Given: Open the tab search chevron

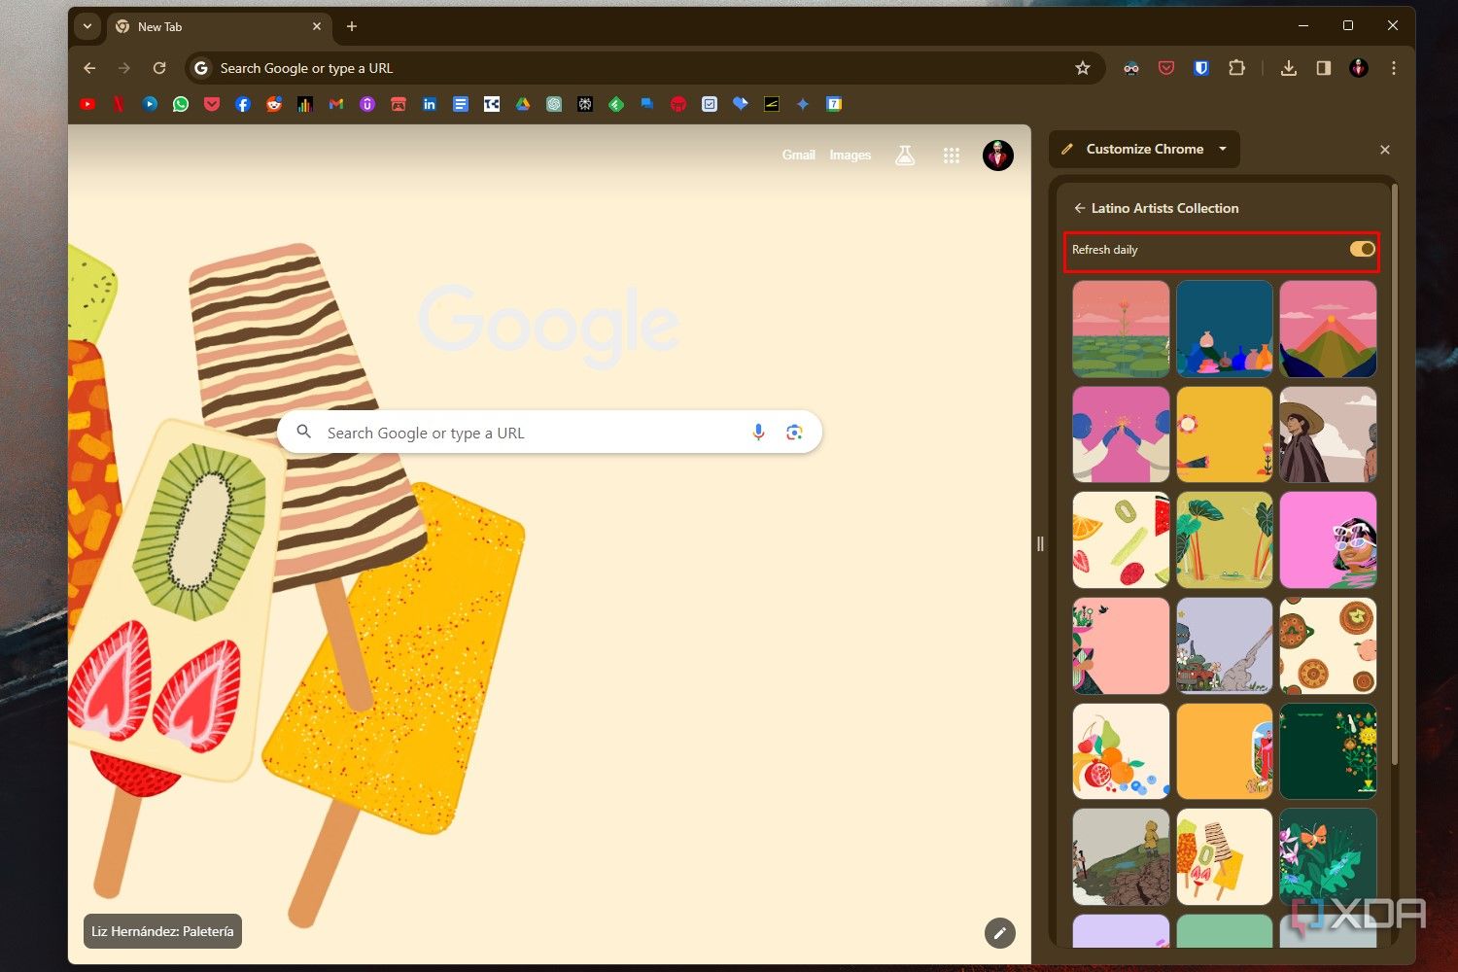Looking at the screenshot, I should (87, 26).
